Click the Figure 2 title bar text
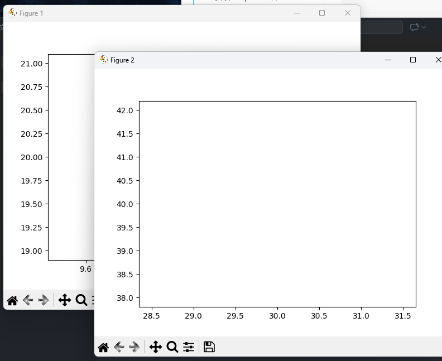Image resolution: width=442 pixels, height=361 pixels. (x=122, y=60)
